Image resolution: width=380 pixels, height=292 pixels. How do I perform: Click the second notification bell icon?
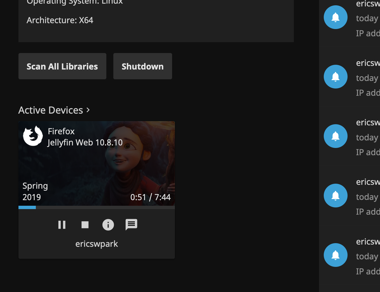(x=335, y=76)
